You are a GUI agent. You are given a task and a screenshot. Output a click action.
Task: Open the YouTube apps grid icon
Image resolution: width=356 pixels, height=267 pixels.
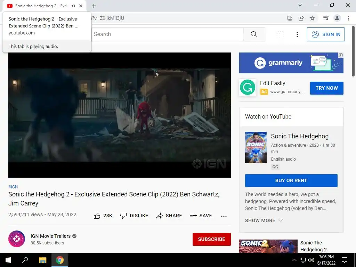click(x=281, y=34)
